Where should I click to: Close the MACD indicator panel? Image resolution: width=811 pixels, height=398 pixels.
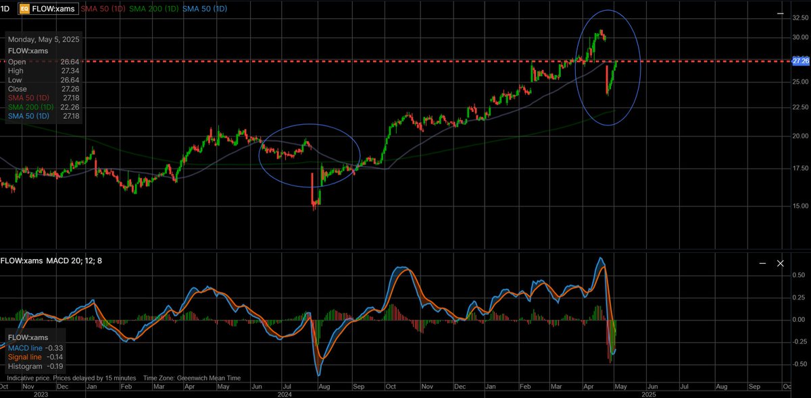[x=781, y=263]
